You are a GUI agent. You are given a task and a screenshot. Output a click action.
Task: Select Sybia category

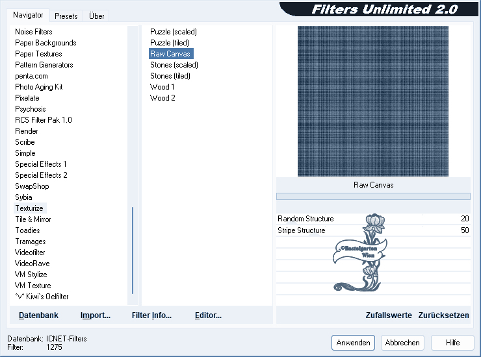pos(23,197)
